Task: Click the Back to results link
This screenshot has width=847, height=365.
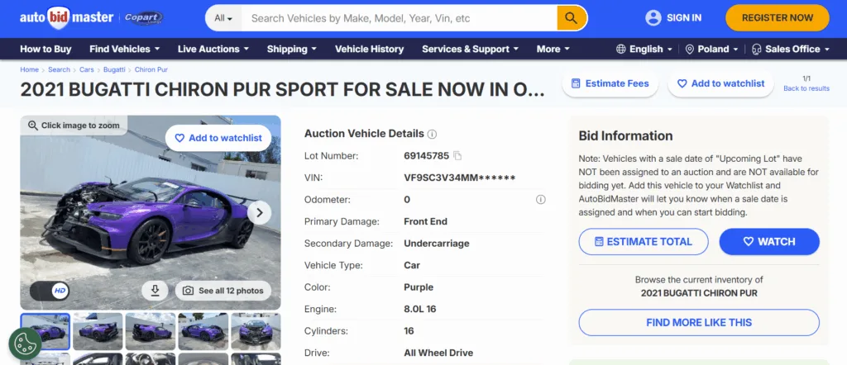Action: [x=806, y=88]
